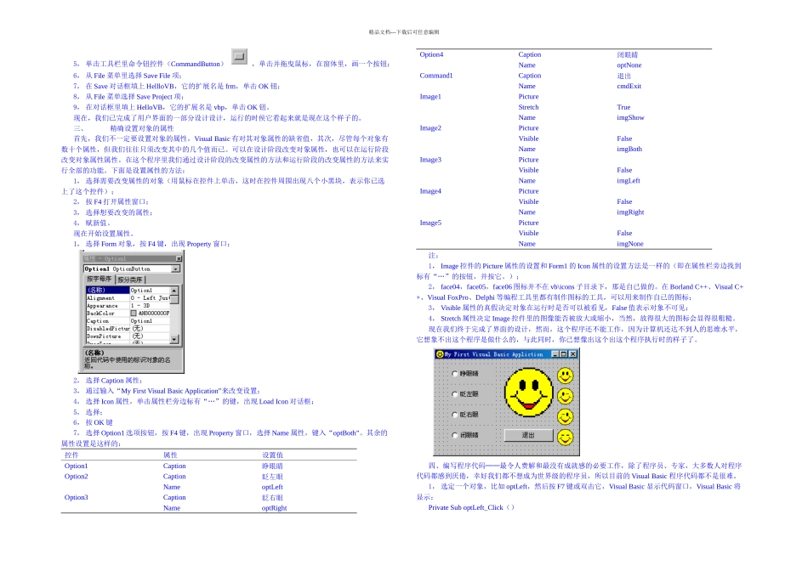Close the My First Visual Basic Application form
Viewport: 808px width, 571px height.
click(572, 354)
